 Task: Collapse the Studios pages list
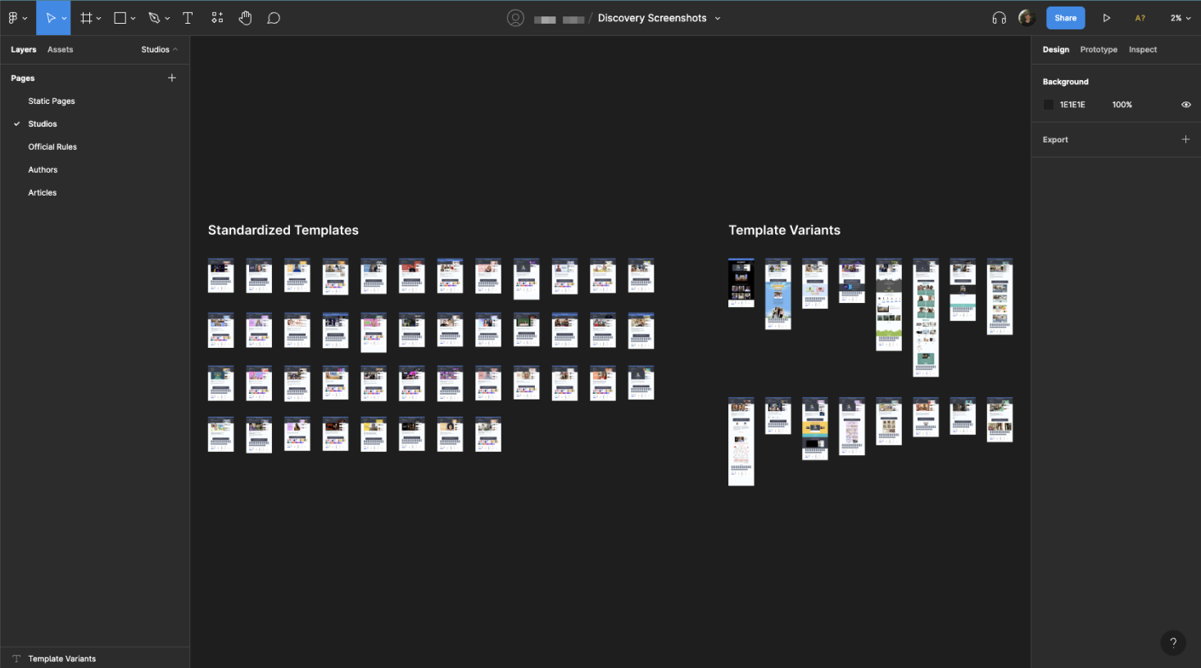pyautogui.click(x=159, y=50)
